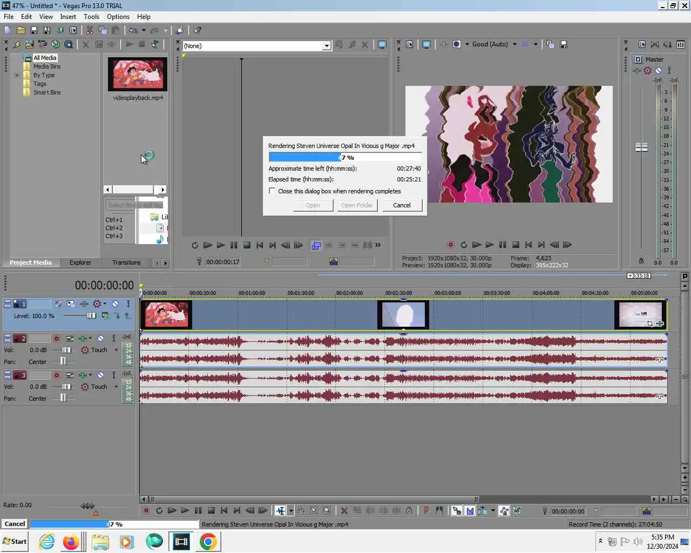Image resolution: width=691 pixels, height=553 pixels.
Task: Mute audio track 2
Action: [x=100, y=339]
